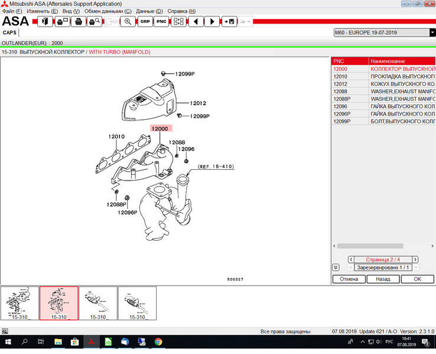Click the PNC column header
436x354 pixels.
[x=350, y=61]
